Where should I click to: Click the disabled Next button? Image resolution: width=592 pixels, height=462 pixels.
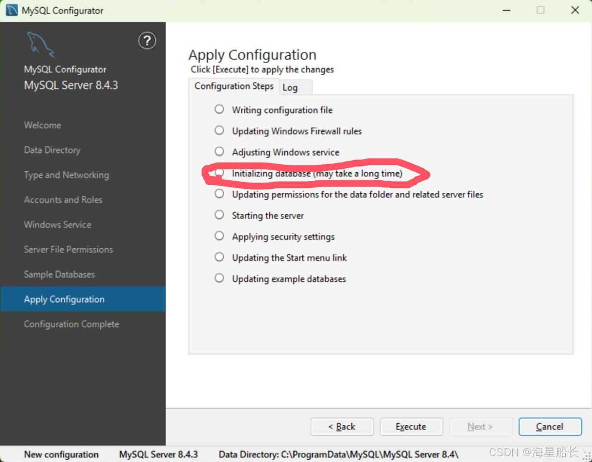coord(481,427)
